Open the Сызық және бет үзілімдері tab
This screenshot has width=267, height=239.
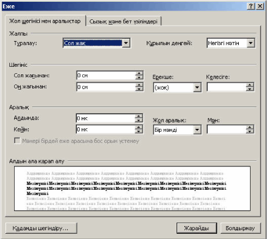coord(123,21)
